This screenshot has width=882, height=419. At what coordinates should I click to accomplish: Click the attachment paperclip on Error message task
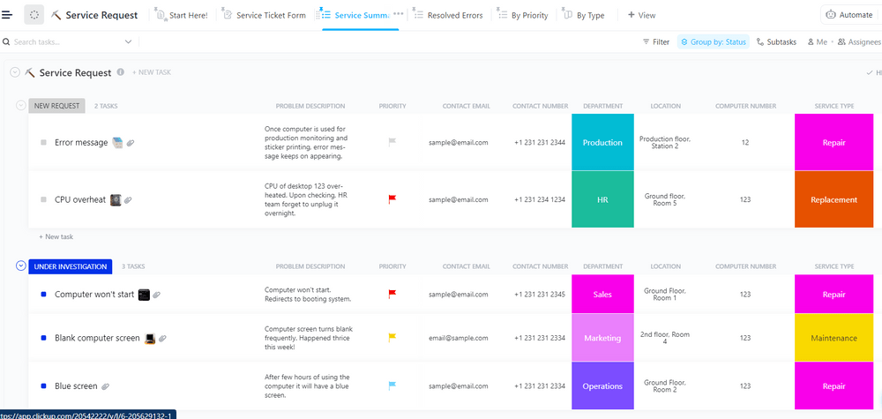pyautogui.click(x=131, y=142)
